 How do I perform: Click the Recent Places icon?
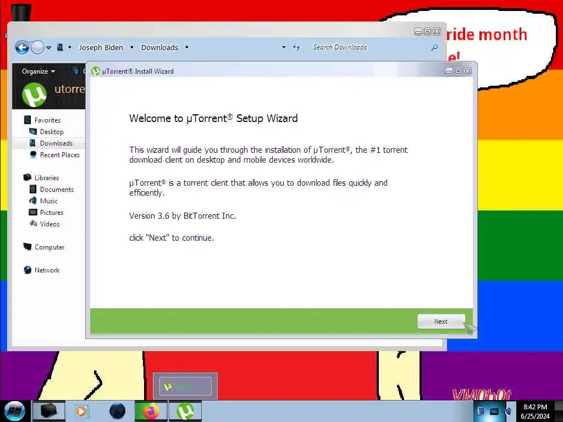pos(32,154)
